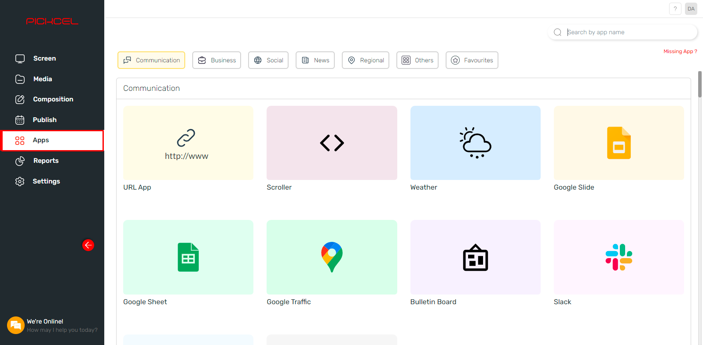Go to Composition in the sidebar

pyautogui.click(x=52, y=99)
